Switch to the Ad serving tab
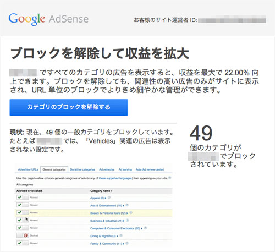This screenshot has height=252, width=275. (x=125, y=169)
